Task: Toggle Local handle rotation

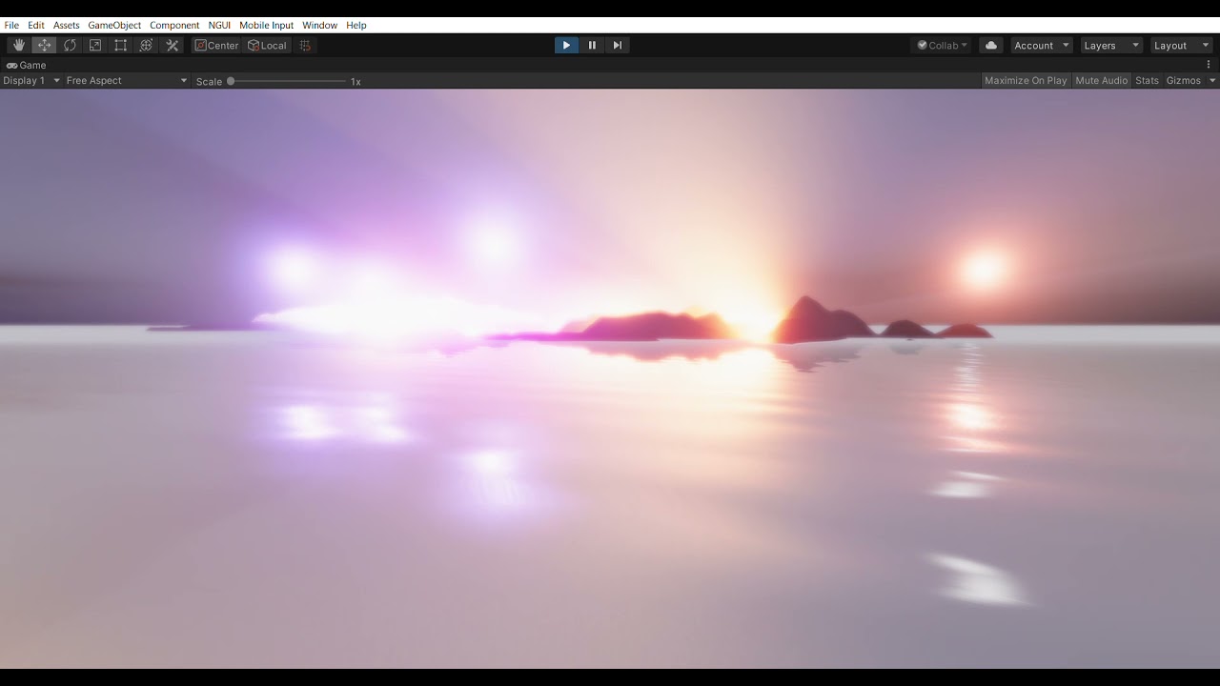Action: pos(267,46)
